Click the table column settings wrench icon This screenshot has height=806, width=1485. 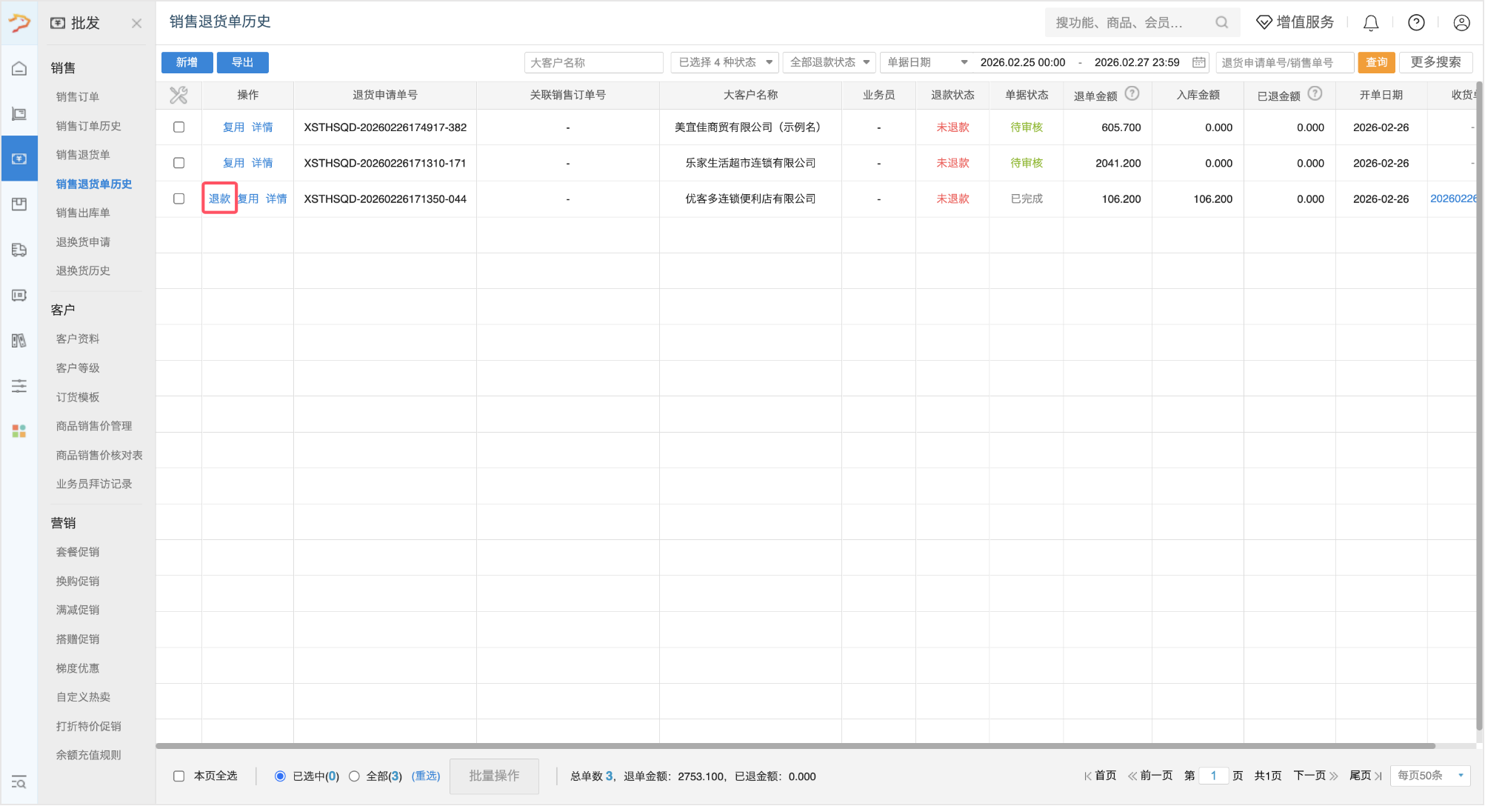[178, 95]
